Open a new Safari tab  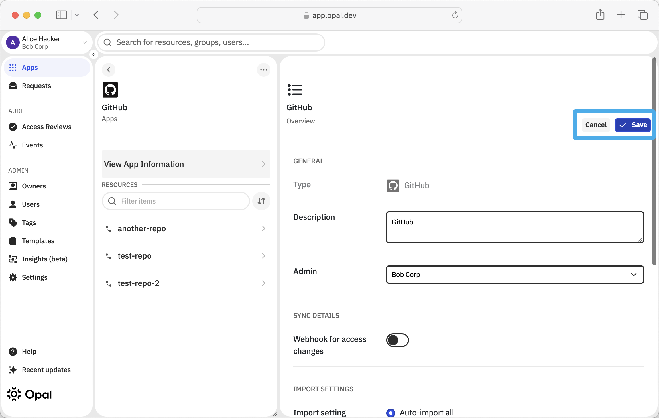(621, 15)
